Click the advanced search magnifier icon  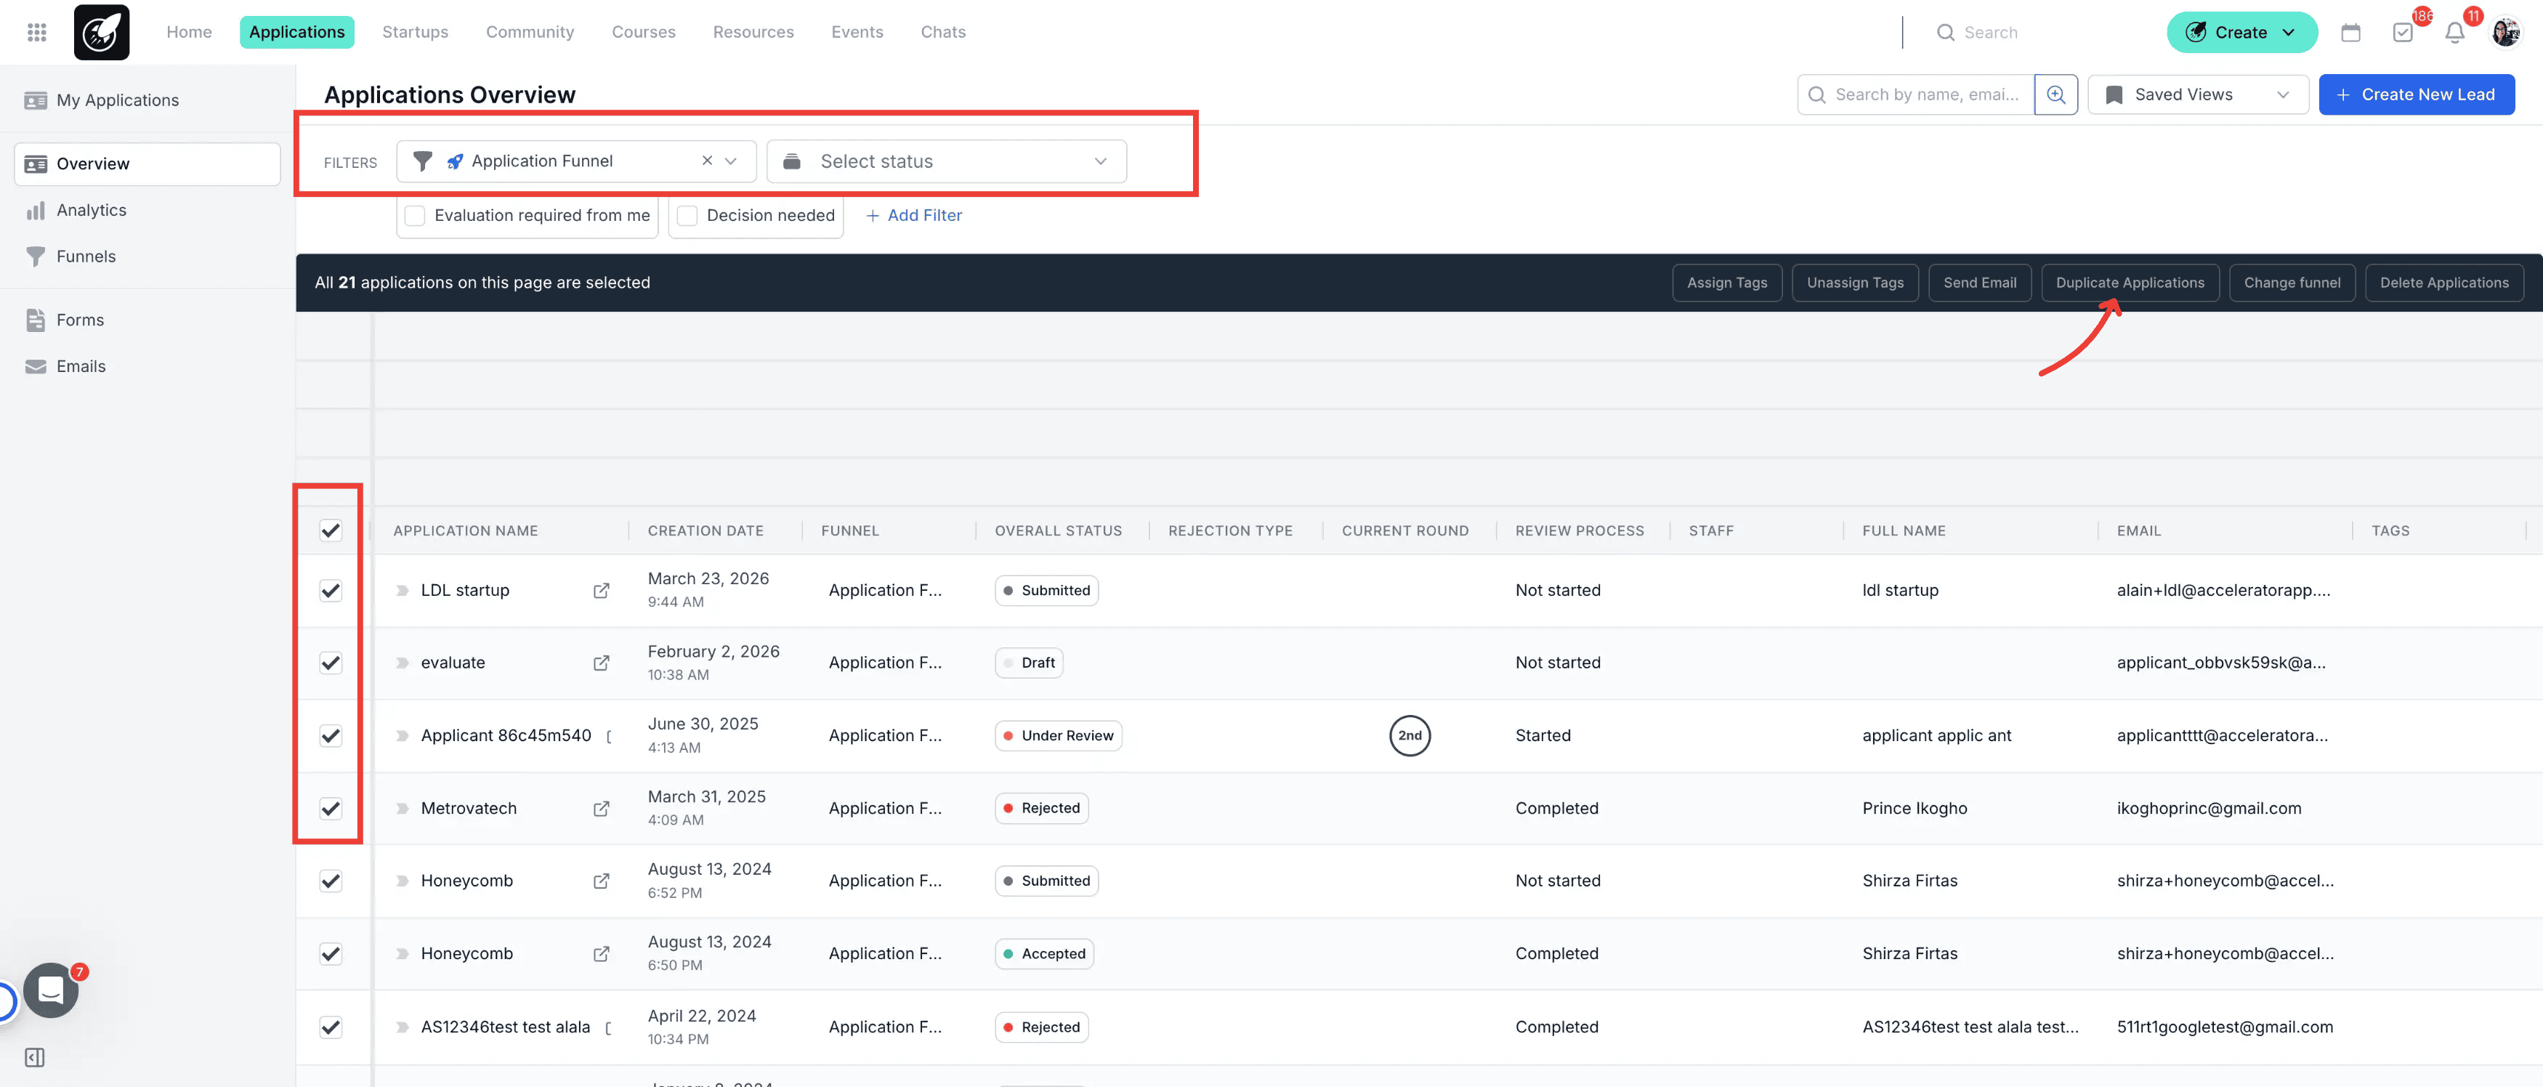(x=2056, y=94)
